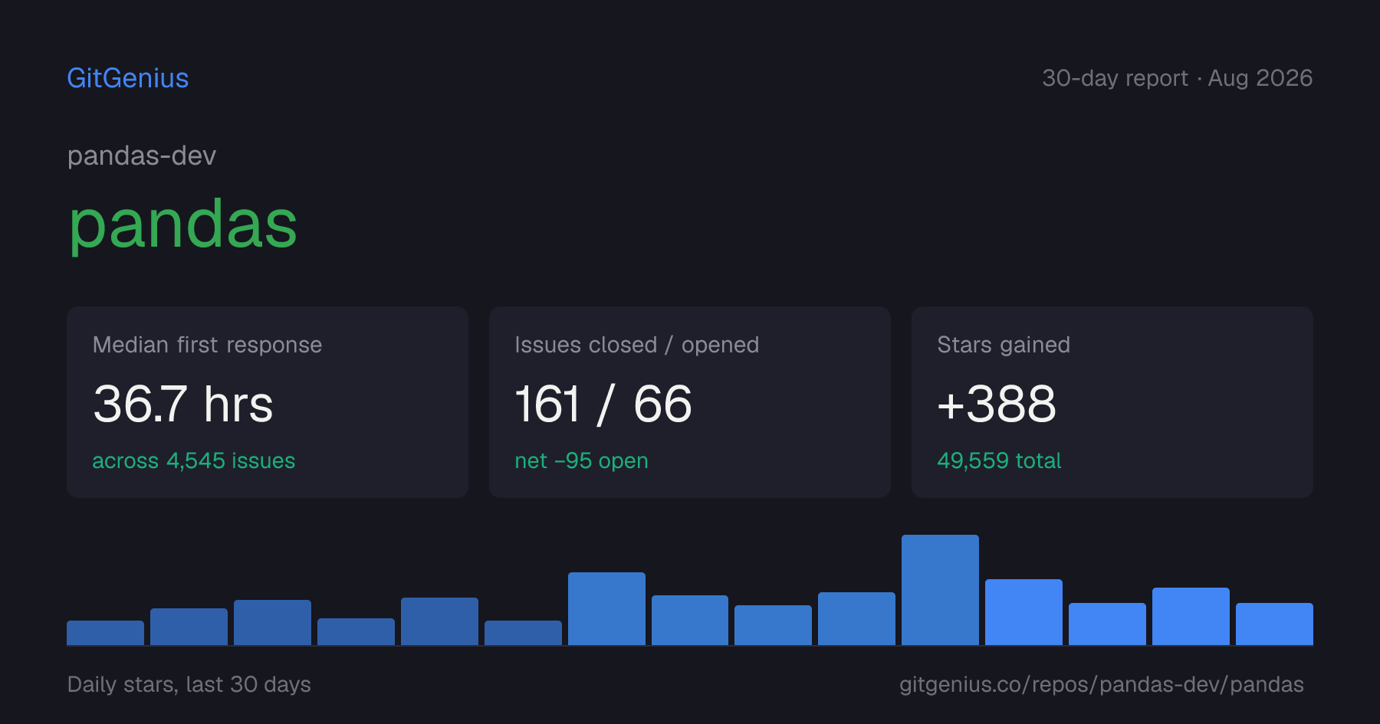This screenshot has width=1380, height=724.
Task: Click the last bar of the daily stars chart
Action: coord(1274,624)
